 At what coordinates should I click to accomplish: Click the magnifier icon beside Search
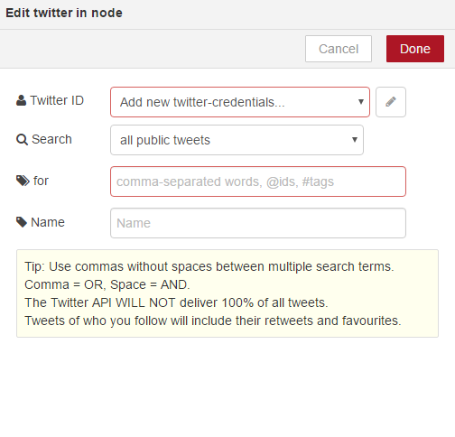[22, 140]
